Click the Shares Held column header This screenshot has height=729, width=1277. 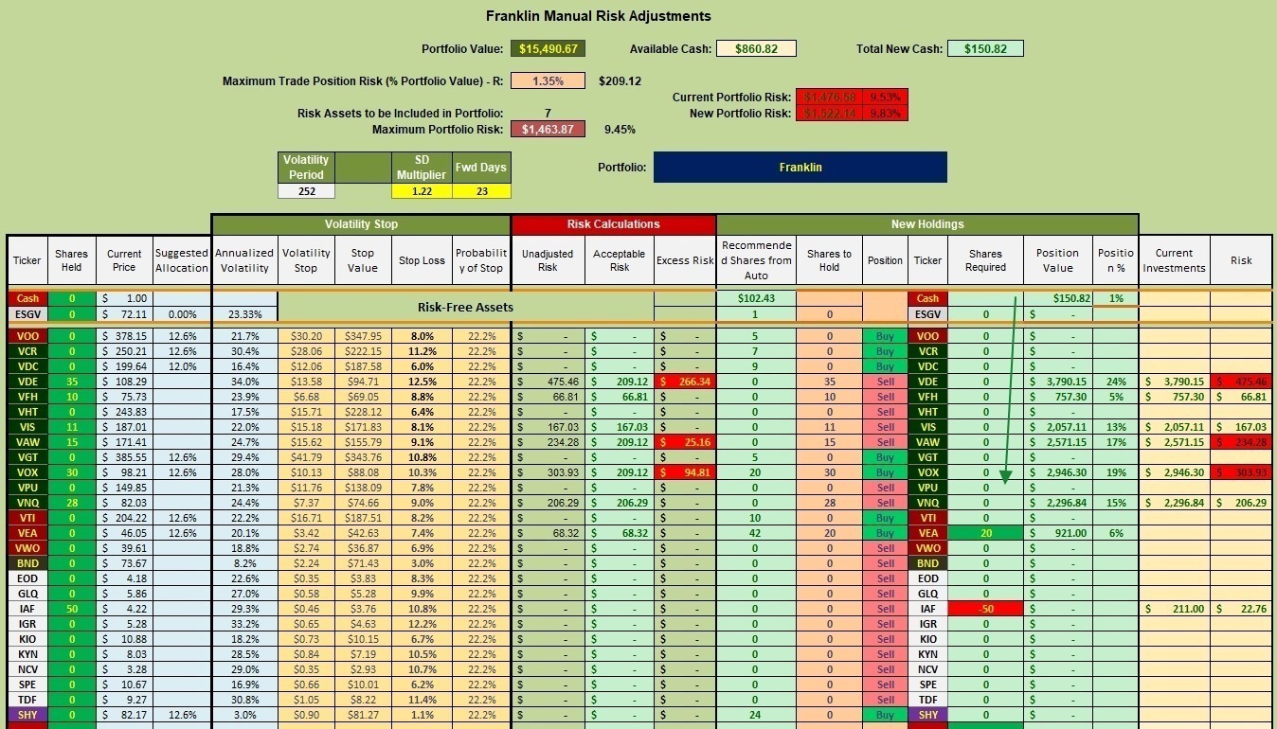71,260
